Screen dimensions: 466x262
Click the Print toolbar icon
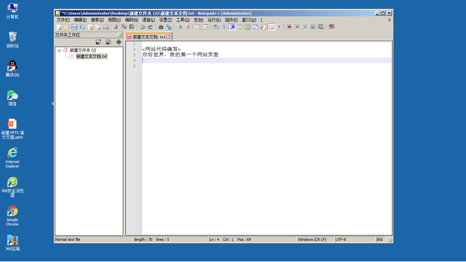(106, 27)
